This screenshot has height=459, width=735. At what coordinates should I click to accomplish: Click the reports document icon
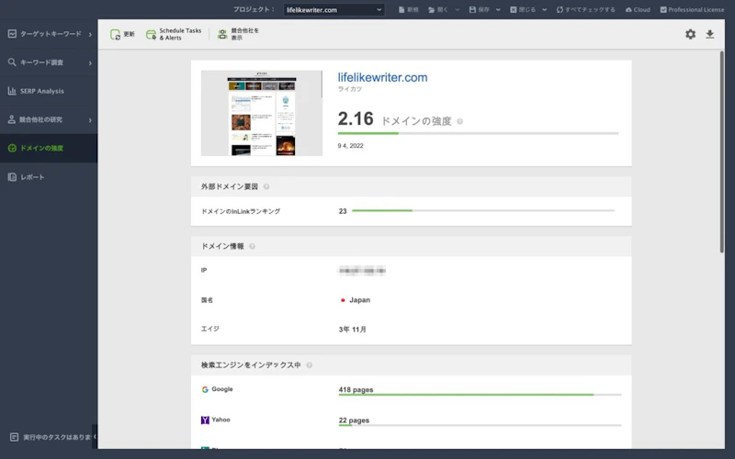point(12,177)
